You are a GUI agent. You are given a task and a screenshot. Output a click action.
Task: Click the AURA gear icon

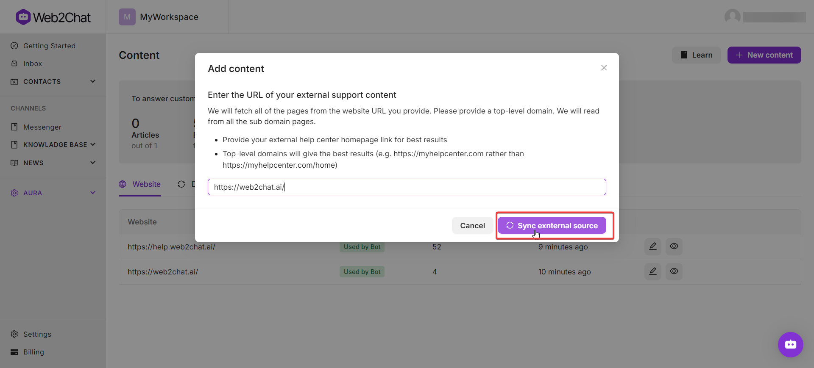[14, 193]
